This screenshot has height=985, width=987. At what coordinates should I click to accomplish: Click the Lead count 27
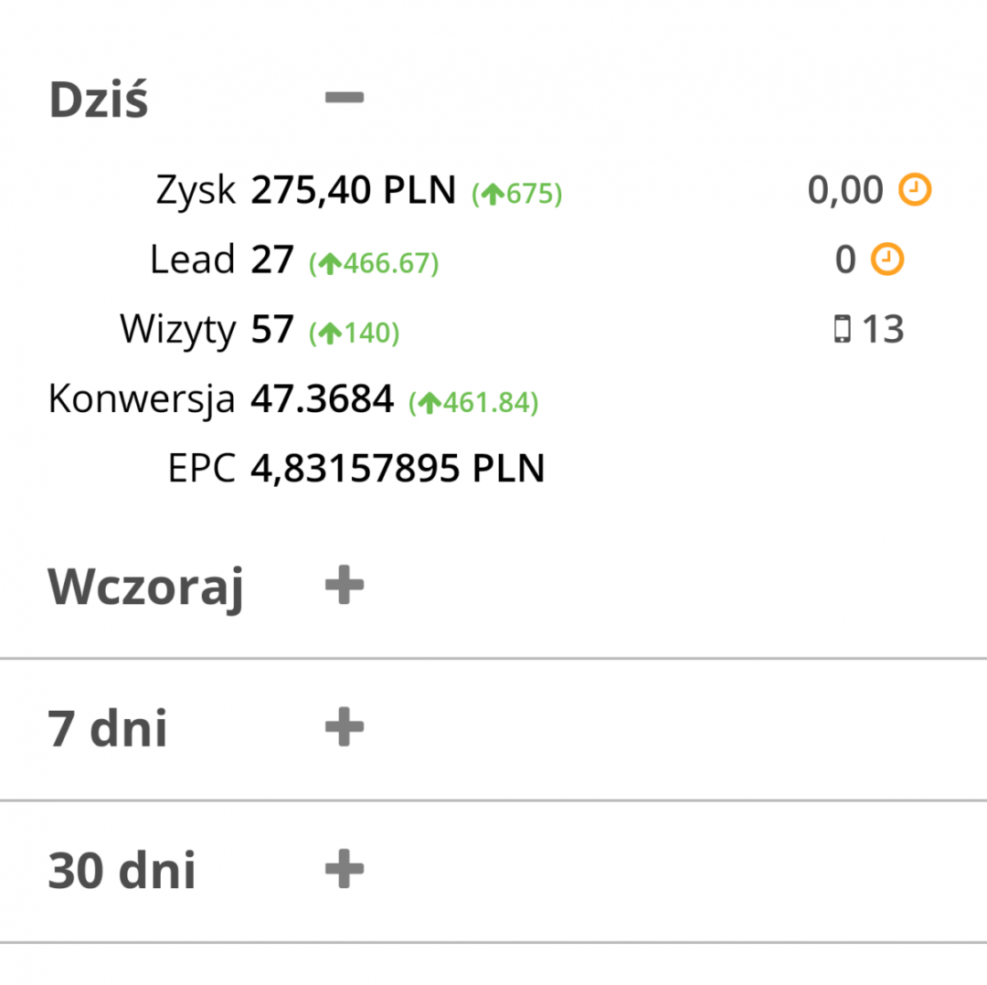(272, 259)
